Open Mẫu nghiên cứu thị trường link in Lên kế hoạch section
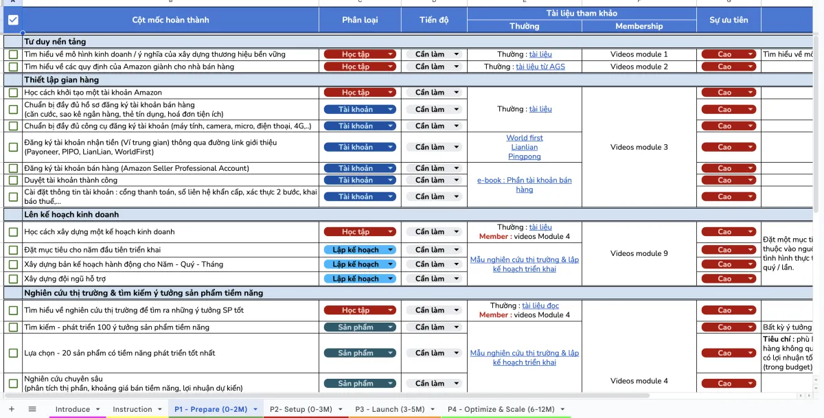Screen dimensions: 824x418 525,264
